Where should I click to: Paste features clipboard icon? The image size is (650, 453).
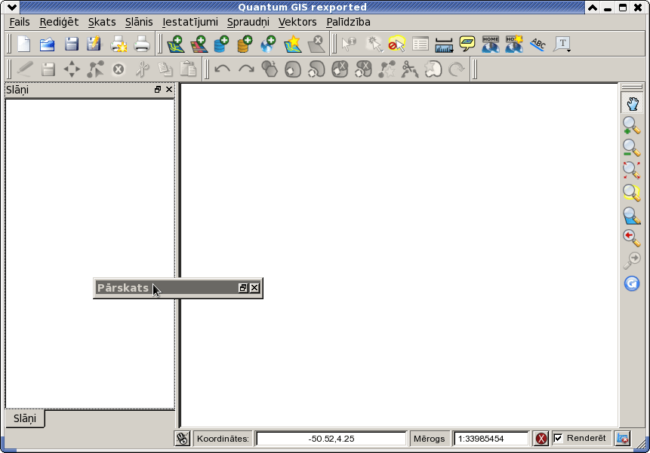(x=188, y=69)
